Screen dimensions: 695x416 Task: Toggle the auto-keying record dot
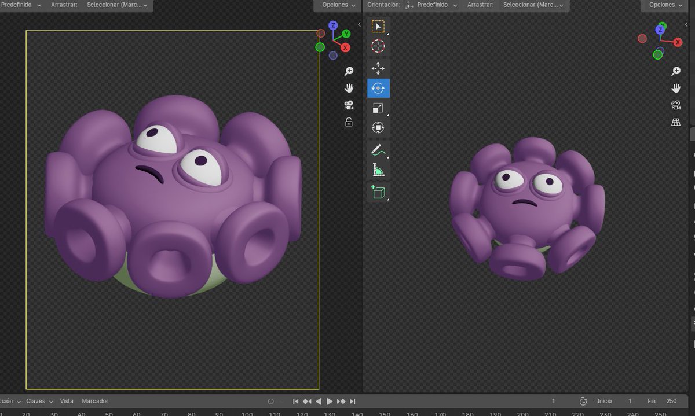tap(270, 401)
